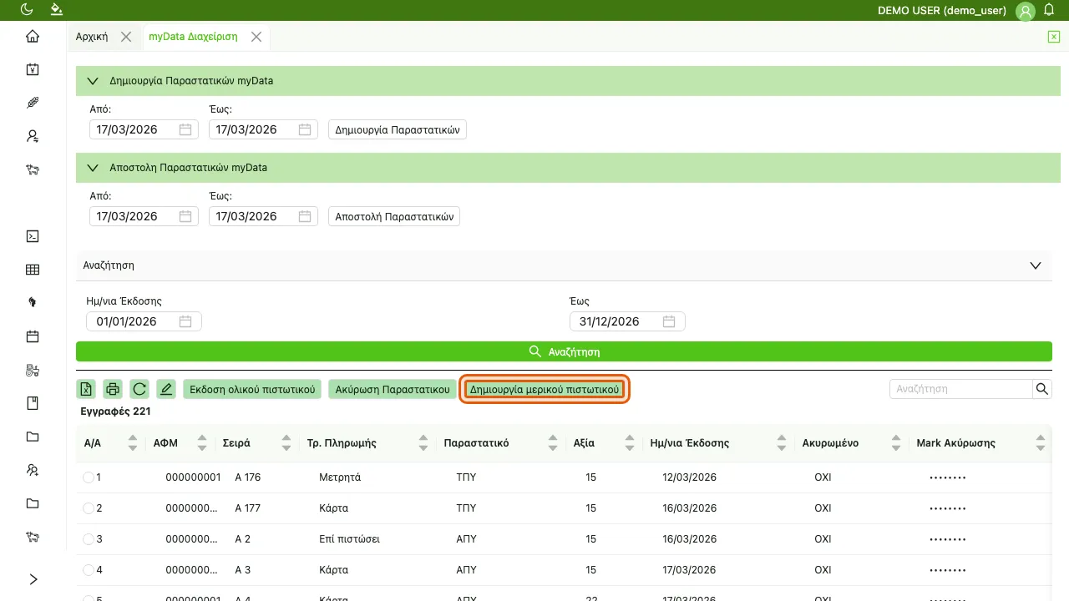Open the bookmark book sidebar icon
Screen dimensions: 1069x601
[33, 403]
